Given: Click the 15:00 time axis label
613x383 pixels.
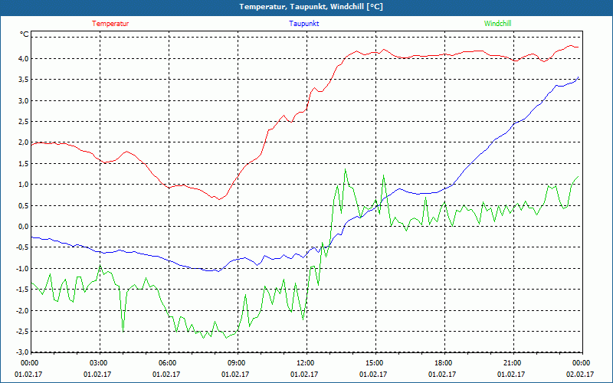Looking at the screenshot, I should (375, 363).
